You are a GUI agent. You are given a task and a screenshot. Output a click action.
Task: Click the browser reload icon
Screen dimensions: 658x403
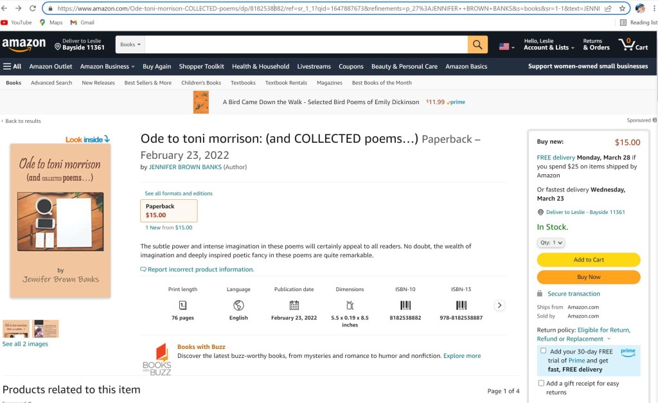click(32, 8)
